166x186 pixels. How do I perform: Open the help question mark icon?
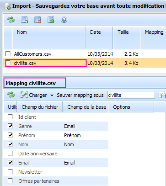(x=64, y=20)
